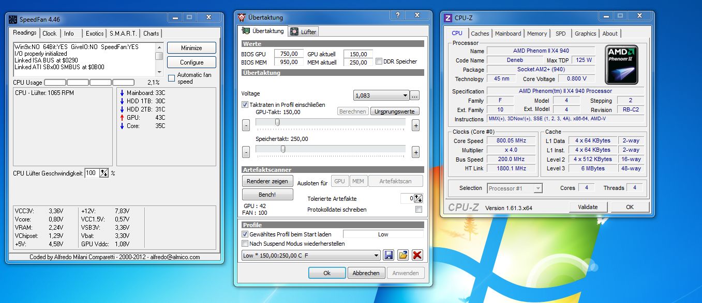Click the profile name field showing Low
The image size is (702, 303).
pyautogui.click(x=383, y=234)
